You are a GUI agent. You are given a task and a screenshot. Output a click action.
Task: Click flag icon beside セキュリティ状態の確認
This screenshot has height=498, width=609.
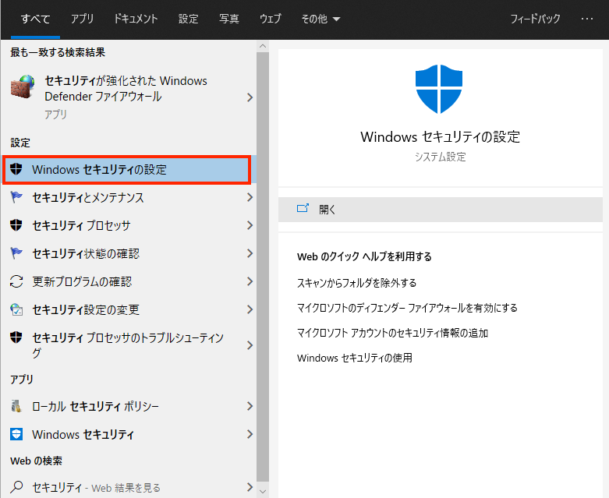coord(16,253)
